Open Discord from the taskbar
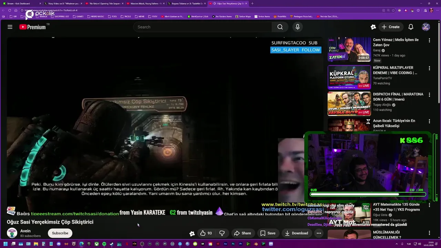Screen dimensions: 441x248 tap(59, 244)
